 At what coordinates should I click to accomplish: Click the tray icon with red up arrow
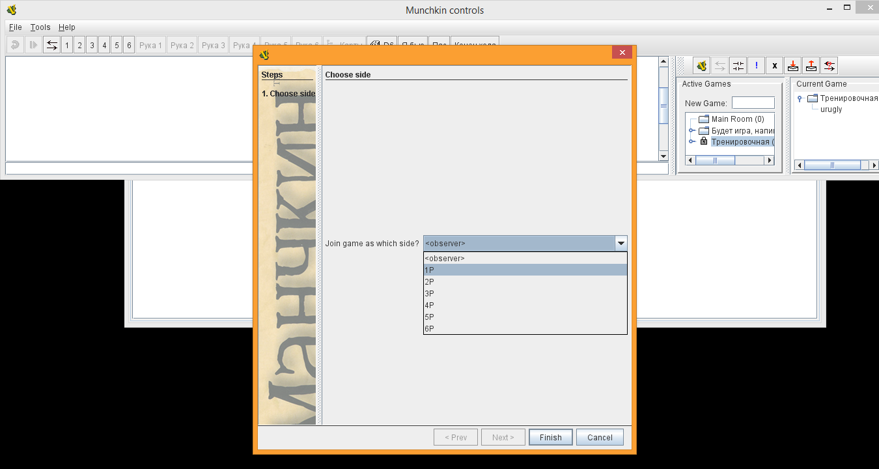[811, 66]
